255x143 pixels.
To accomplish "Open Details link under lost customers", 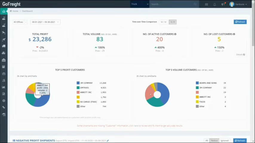I will (x=241, y=55).
